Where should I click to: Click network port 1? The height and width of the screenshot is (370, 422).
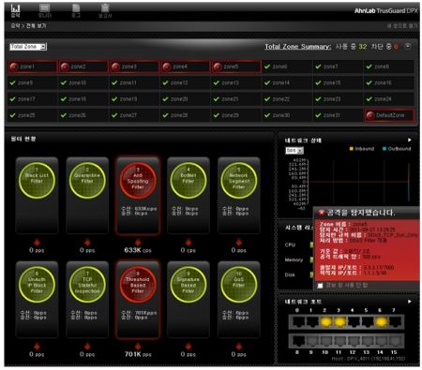tap(311, 322)
